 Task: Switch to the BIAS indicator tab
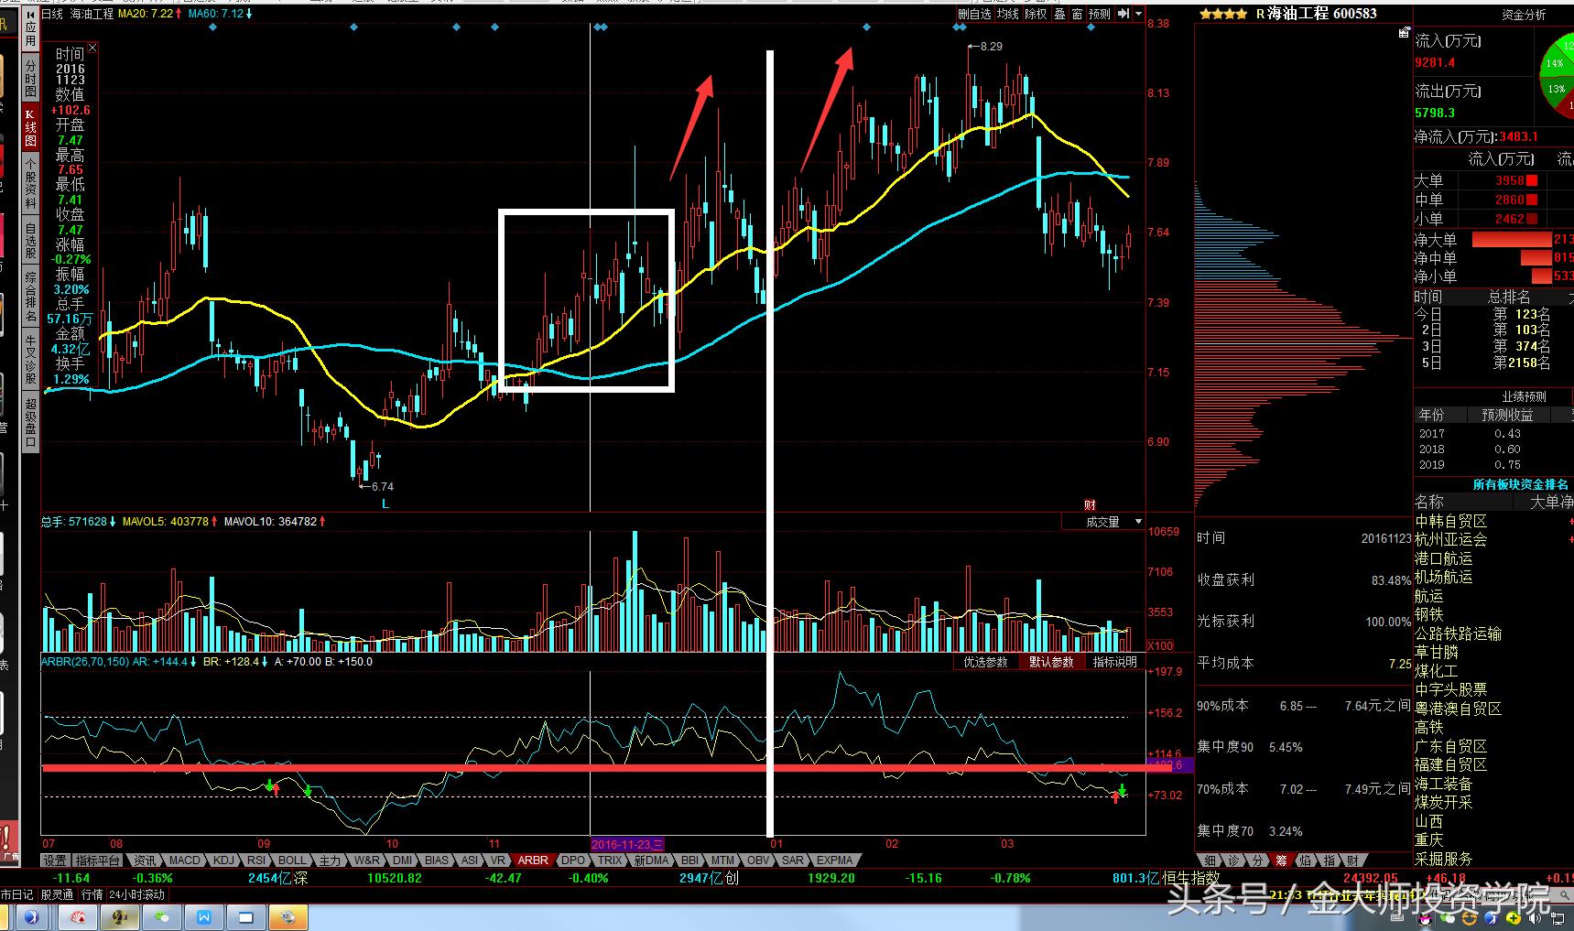438,861
